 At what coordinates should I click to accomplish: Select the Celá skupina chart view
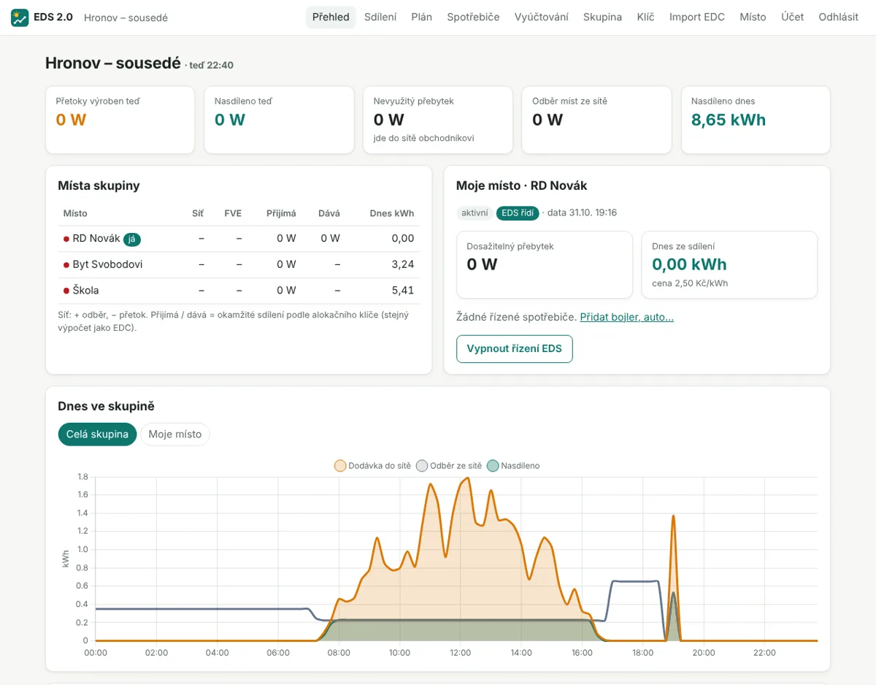(x=97, y=434)
